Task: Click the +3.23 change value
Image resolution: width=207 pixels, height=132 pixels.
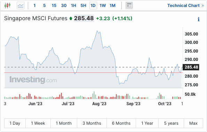Action: tap(103, 18)
